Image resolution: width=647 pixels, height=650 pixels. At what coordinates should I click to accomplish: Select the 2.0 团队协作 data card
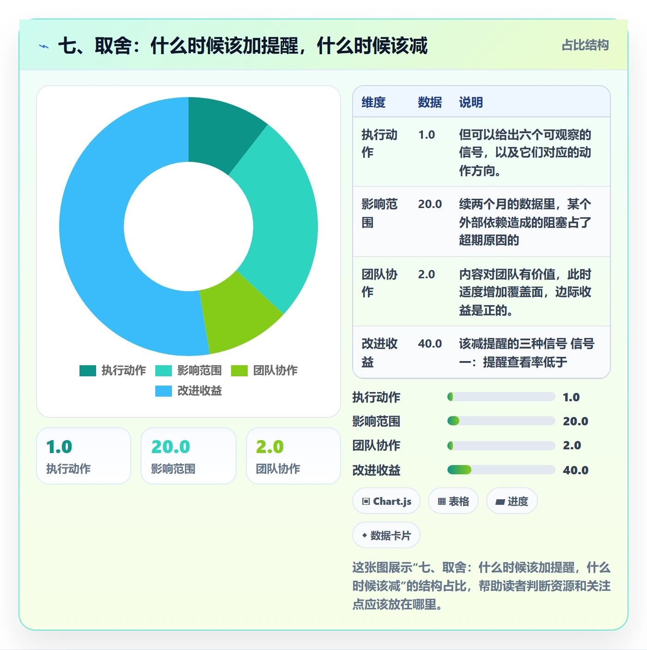point(293,456)
